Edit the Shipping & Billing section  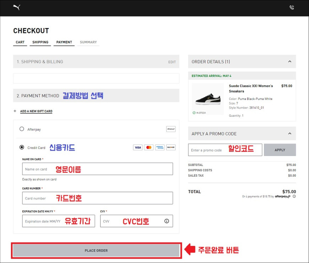point(172,62)
